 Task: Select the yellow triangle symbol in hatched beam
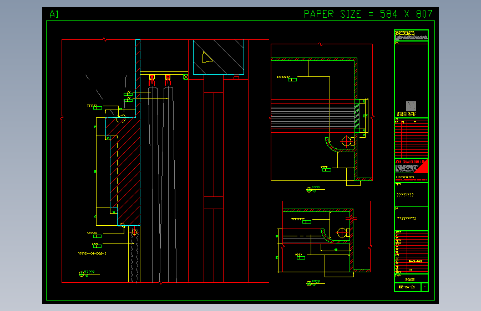(207, 57)
